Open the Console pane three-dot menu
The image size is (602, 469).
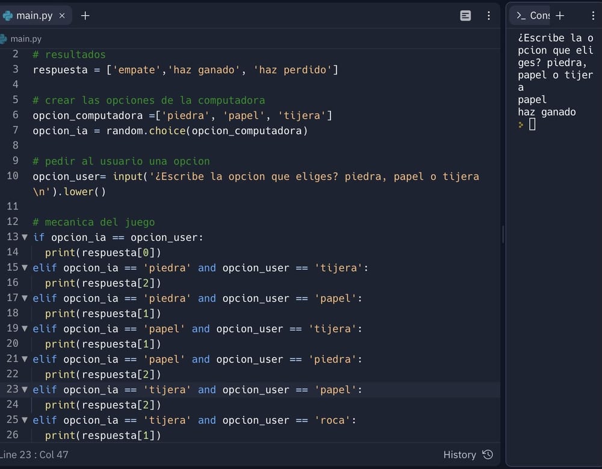[x=594, y=15]
